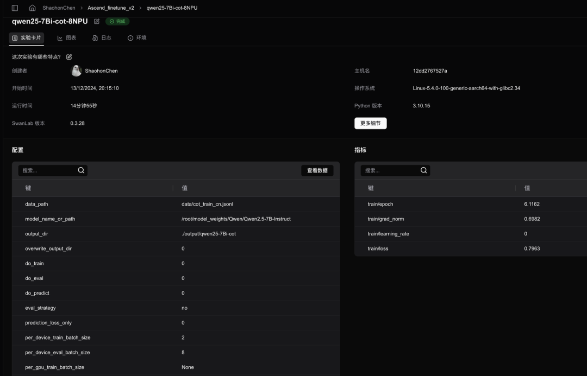
Task: Select eval_strategy config key
Action: pos(40,308)
